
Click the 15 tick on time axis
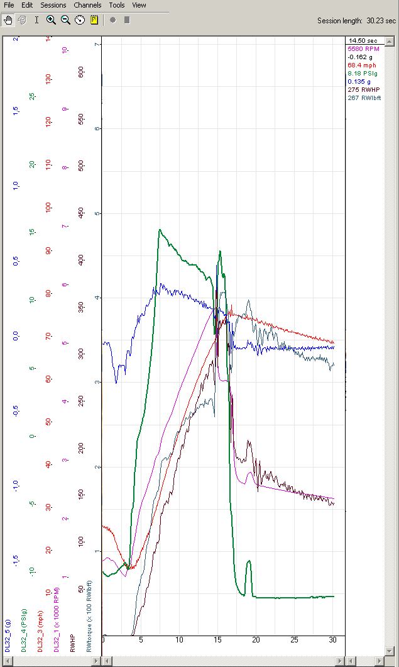pos(217,640)
